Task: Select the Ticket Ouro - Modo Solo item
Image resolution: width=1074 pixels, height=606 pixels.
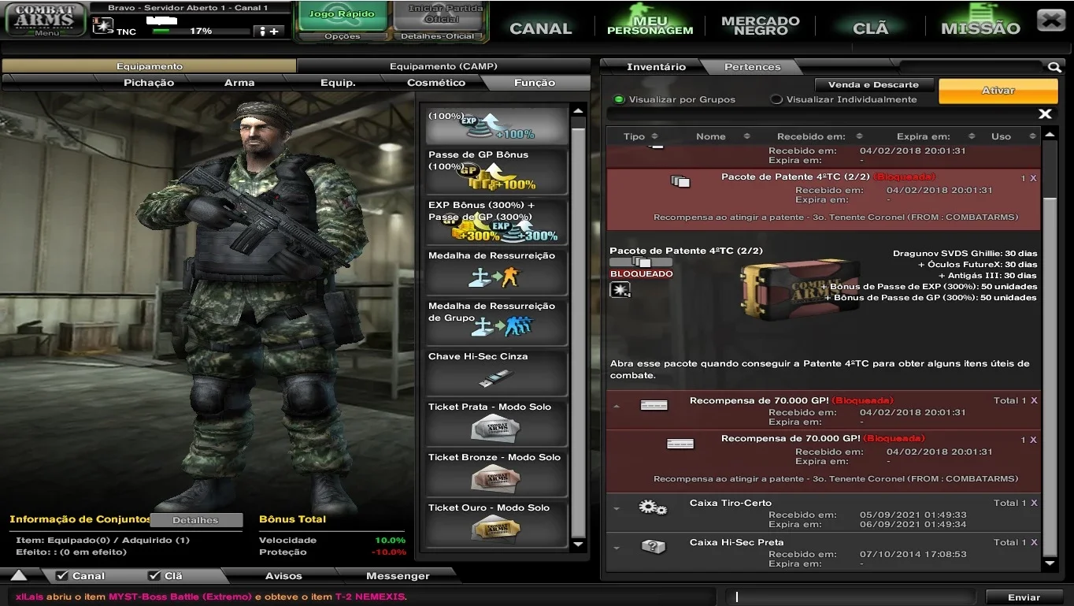Action: point(497,524)
